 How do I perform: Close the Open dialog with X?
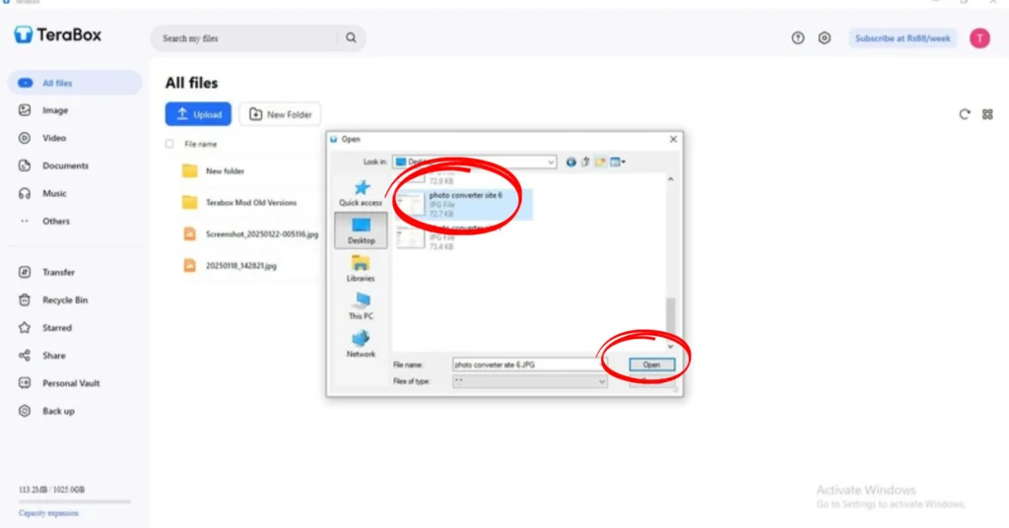pyautogui.click(x=673, y=139)
